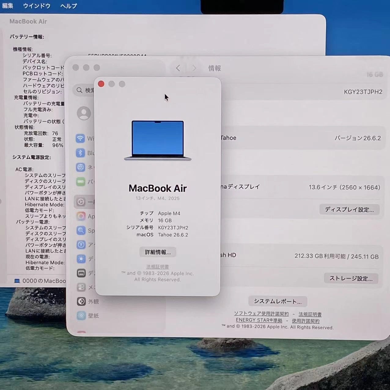Viewport: 390px width, 390px height.
Task: Select AC電源: row in System Information
Action: click(x=24, y=169)
